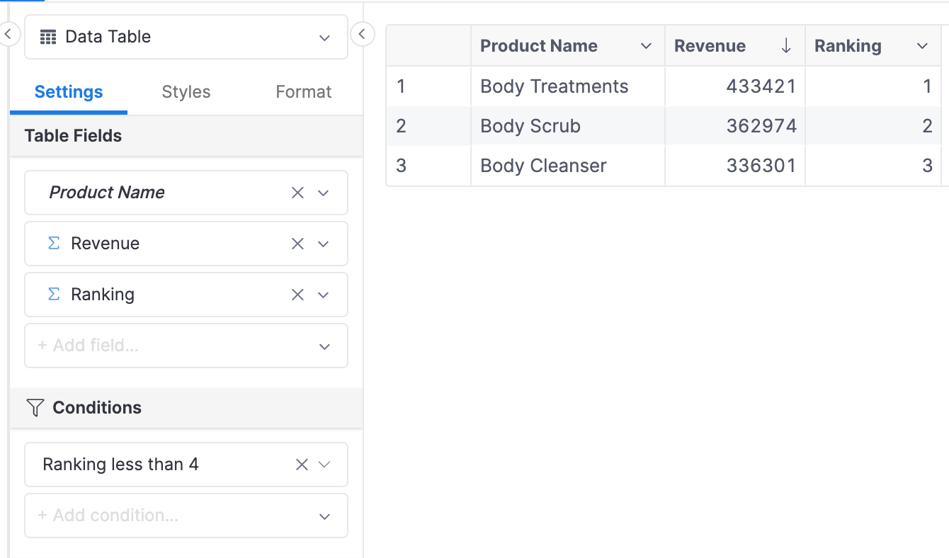The width and height of the screenshot is (949, 558).
Task: Expand Revenue field options chevron
Action: point(324,244)
